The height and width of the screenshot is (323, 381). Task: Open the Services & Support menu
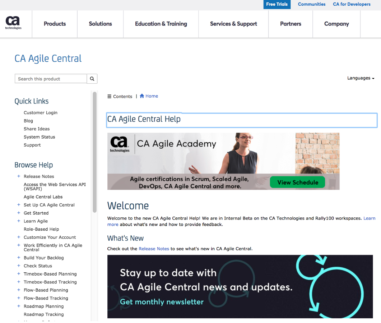tap(233, 24)
